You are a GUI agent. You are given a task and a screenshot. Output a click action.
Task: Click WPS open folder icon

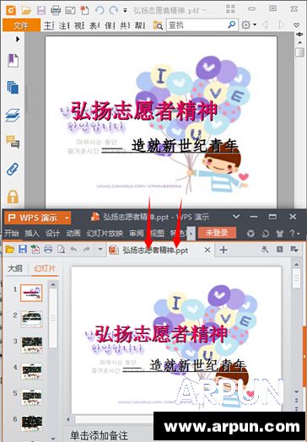[10, 250]
